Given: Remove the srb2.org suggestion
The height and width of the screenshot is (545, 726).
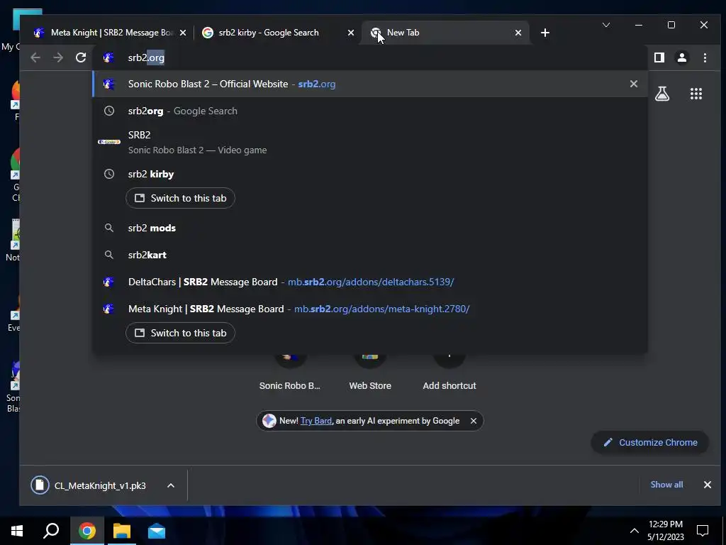Looking at the screenshot, I should point(633,84).
